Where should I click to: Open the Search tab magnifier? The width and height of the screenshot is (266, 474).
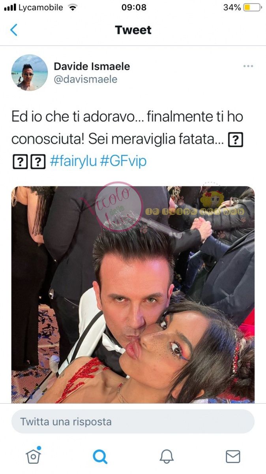click(x=100, y=457)
